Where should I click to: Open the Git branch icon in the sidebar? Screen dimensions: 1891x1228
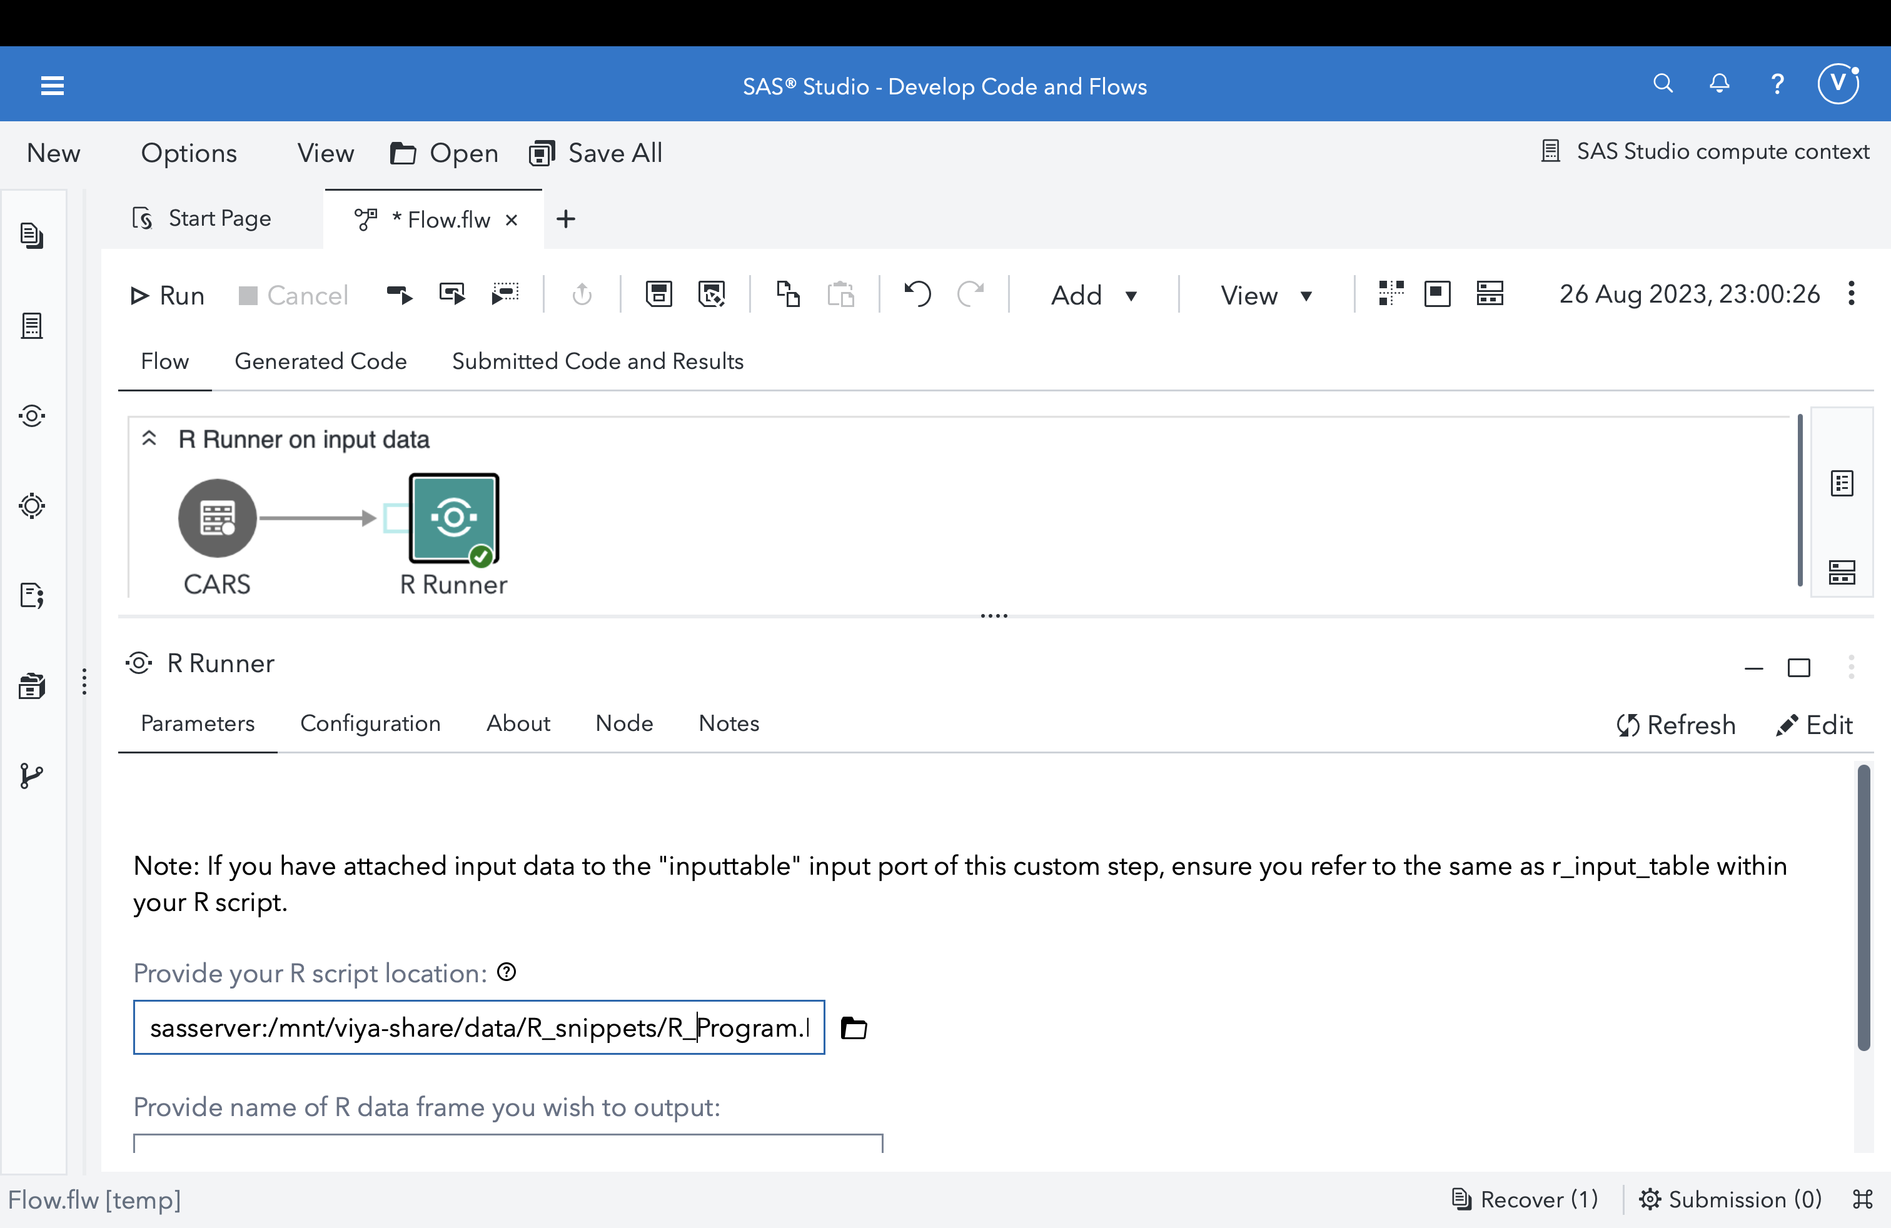coord(32,775)
